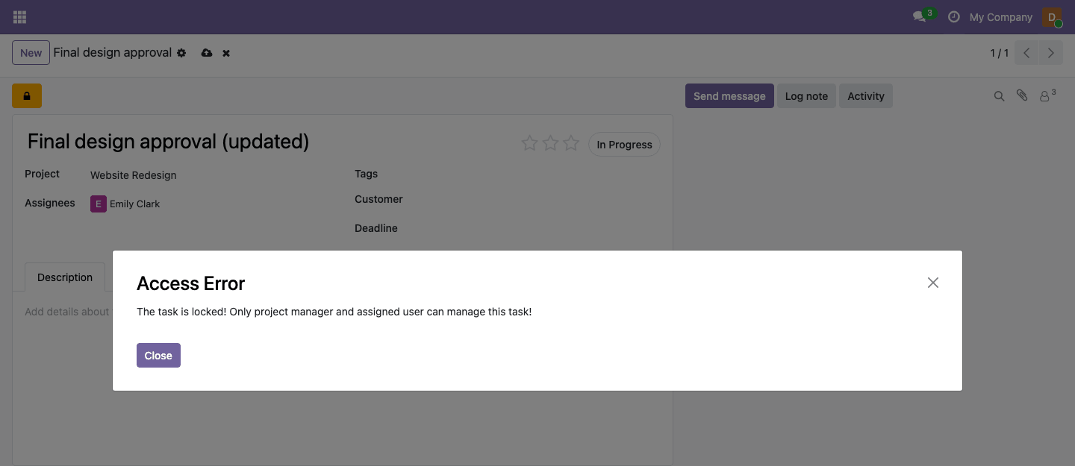Screen dimensions: 1075x466
Task: Create a New task record
Action: tap(31, 53)
